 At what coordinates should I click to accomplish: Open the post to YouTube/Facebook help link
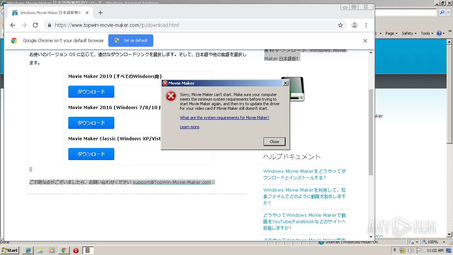tap(304, 221)
